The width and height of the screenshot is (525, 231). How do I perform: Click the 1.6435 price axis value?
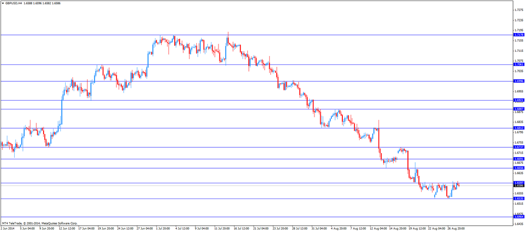pyautogui.click(x=518, y=224)
